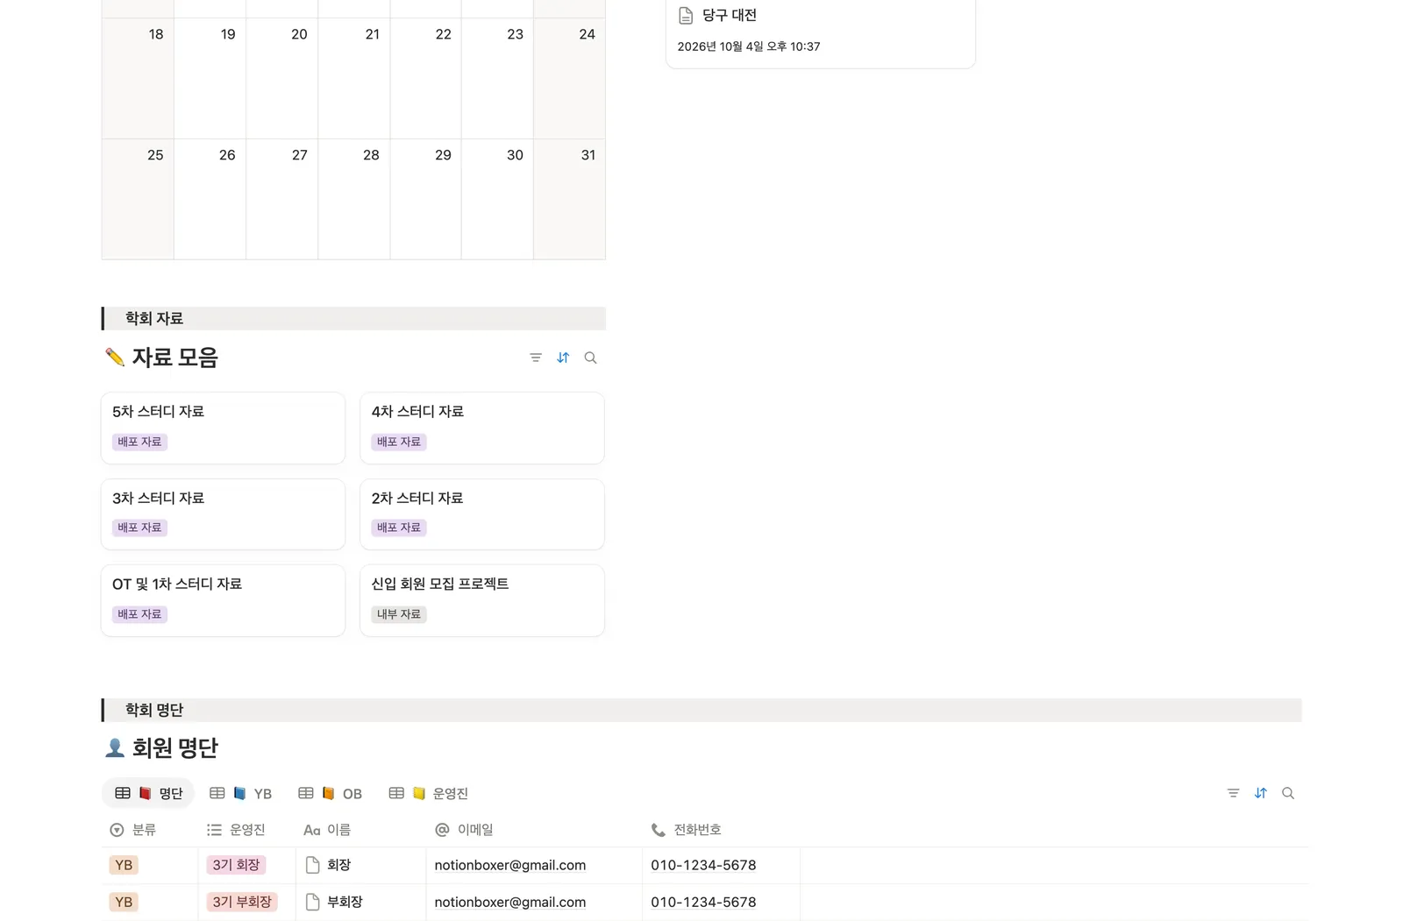Screen dimensions: 1403x921
Task: Open page icon in 회장 row
Action: [x=312, y=865]
